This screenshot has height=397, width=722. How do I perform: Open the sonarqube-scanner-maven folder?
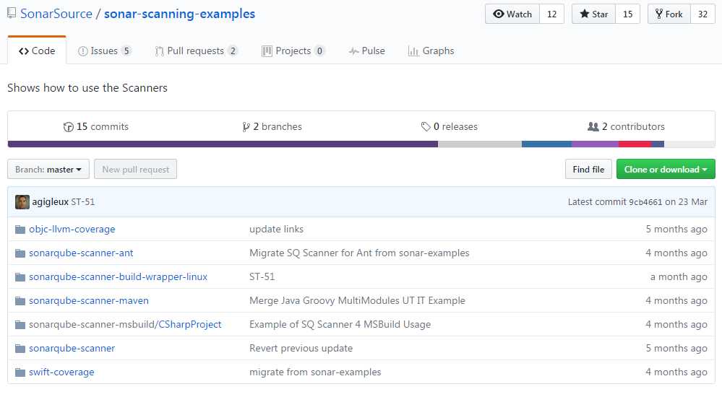tap(89, 301)
